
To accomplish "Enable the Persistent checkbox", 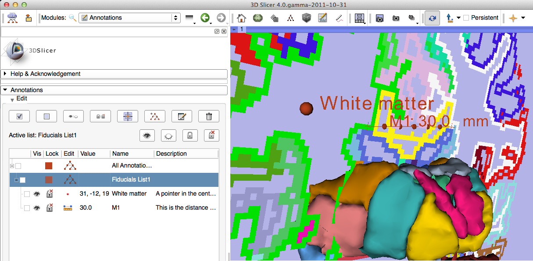I will [x=466, y=18].
